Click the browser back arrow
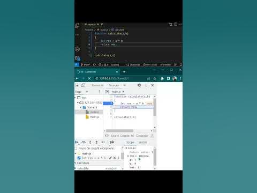Viewport: 257px width, 193px height. click(77, 78)
